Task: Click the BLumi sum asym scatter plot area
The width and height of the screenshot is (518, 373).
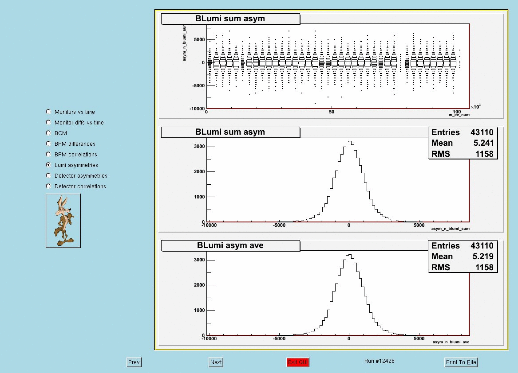Action: 338,66
